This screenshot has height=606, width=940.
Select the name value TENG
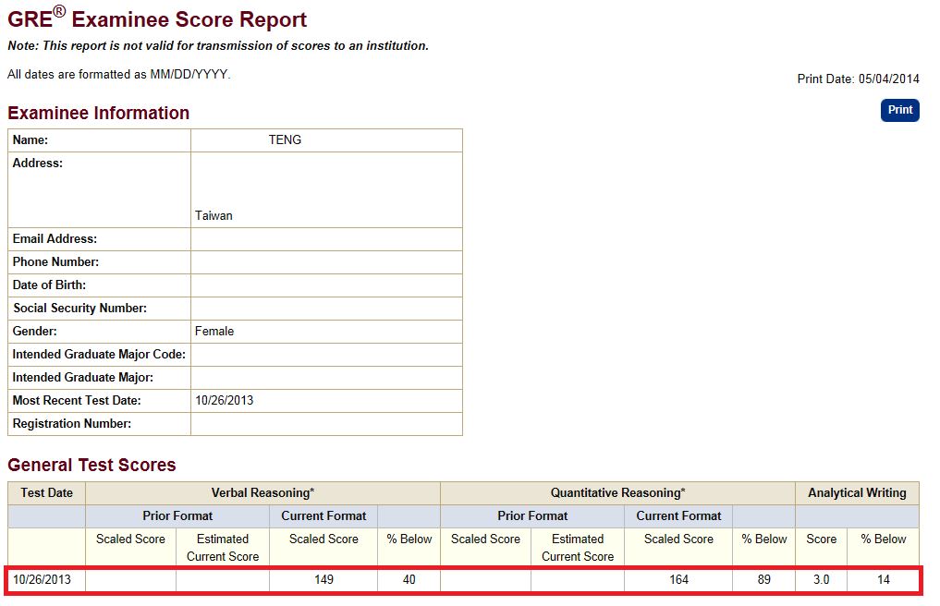pos(285,139)
